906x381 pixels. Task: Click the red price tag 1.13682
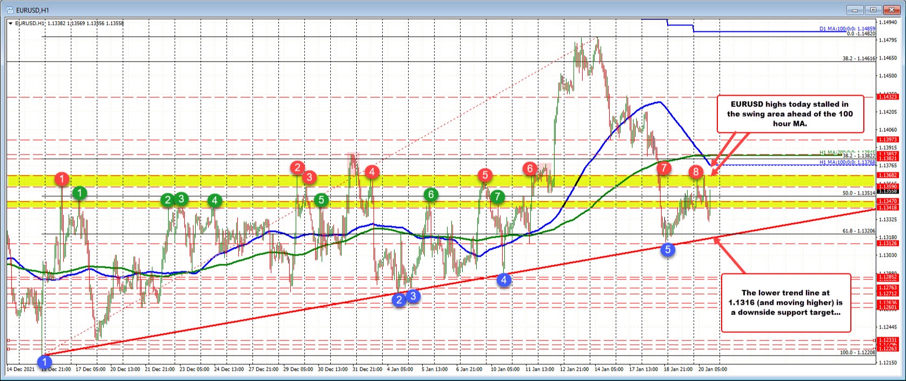[x=889, y=175]
